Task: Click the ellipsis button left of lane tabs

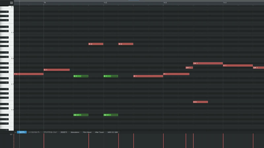Action: [x=15, y=133]
